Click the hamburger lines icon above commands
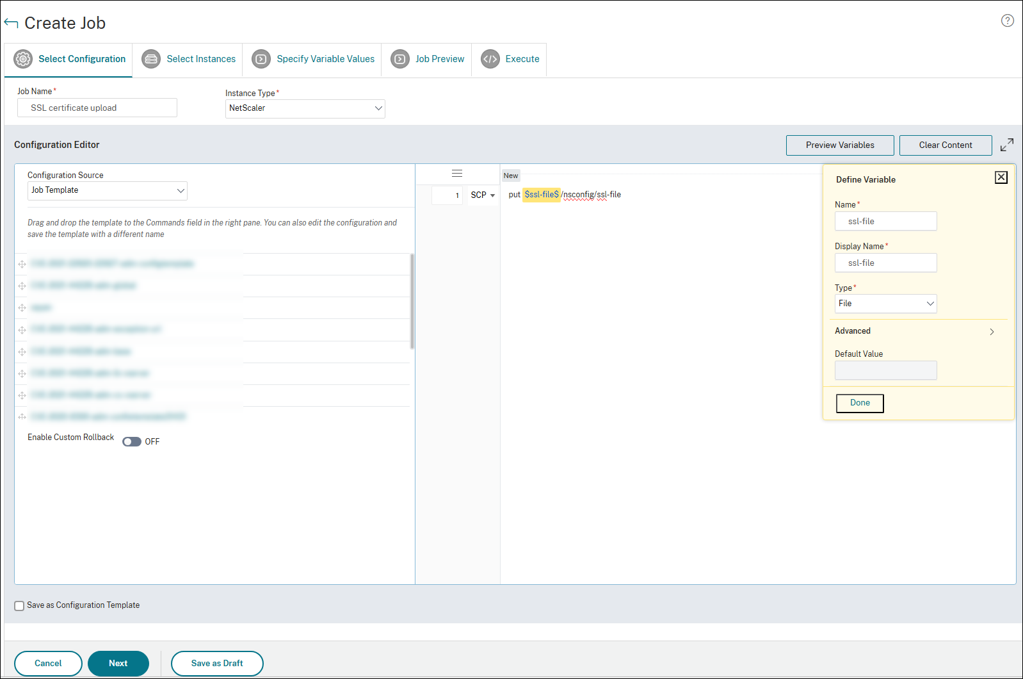 (x=457, y=174)
